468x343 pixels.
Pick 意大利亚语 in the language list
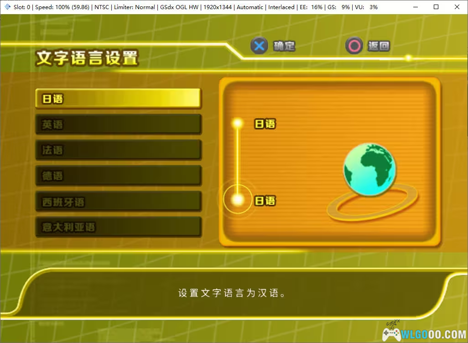coord(118,227)
